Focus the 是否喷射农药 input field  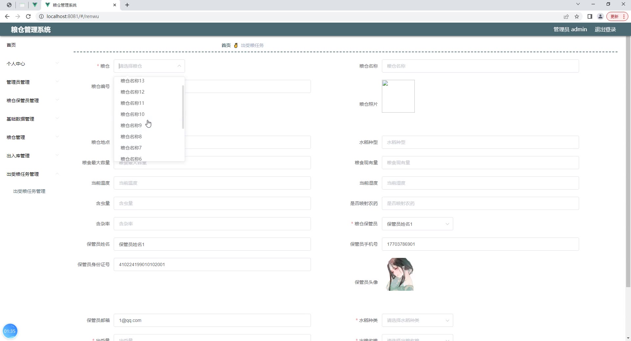point(480,203)
